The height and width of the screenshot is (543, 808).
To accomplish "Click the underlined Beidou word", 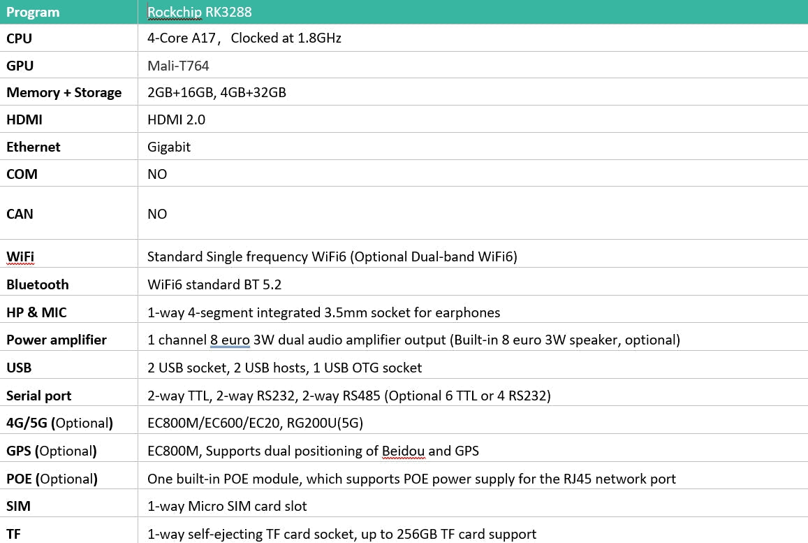I will tap(403, 451).
